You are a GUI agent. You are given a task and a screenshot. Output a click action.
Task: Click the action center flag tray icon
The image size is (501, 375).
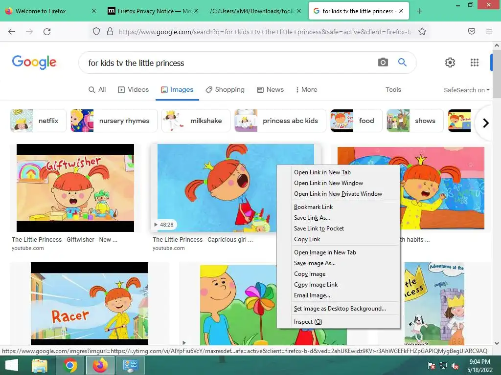[432, 366]
